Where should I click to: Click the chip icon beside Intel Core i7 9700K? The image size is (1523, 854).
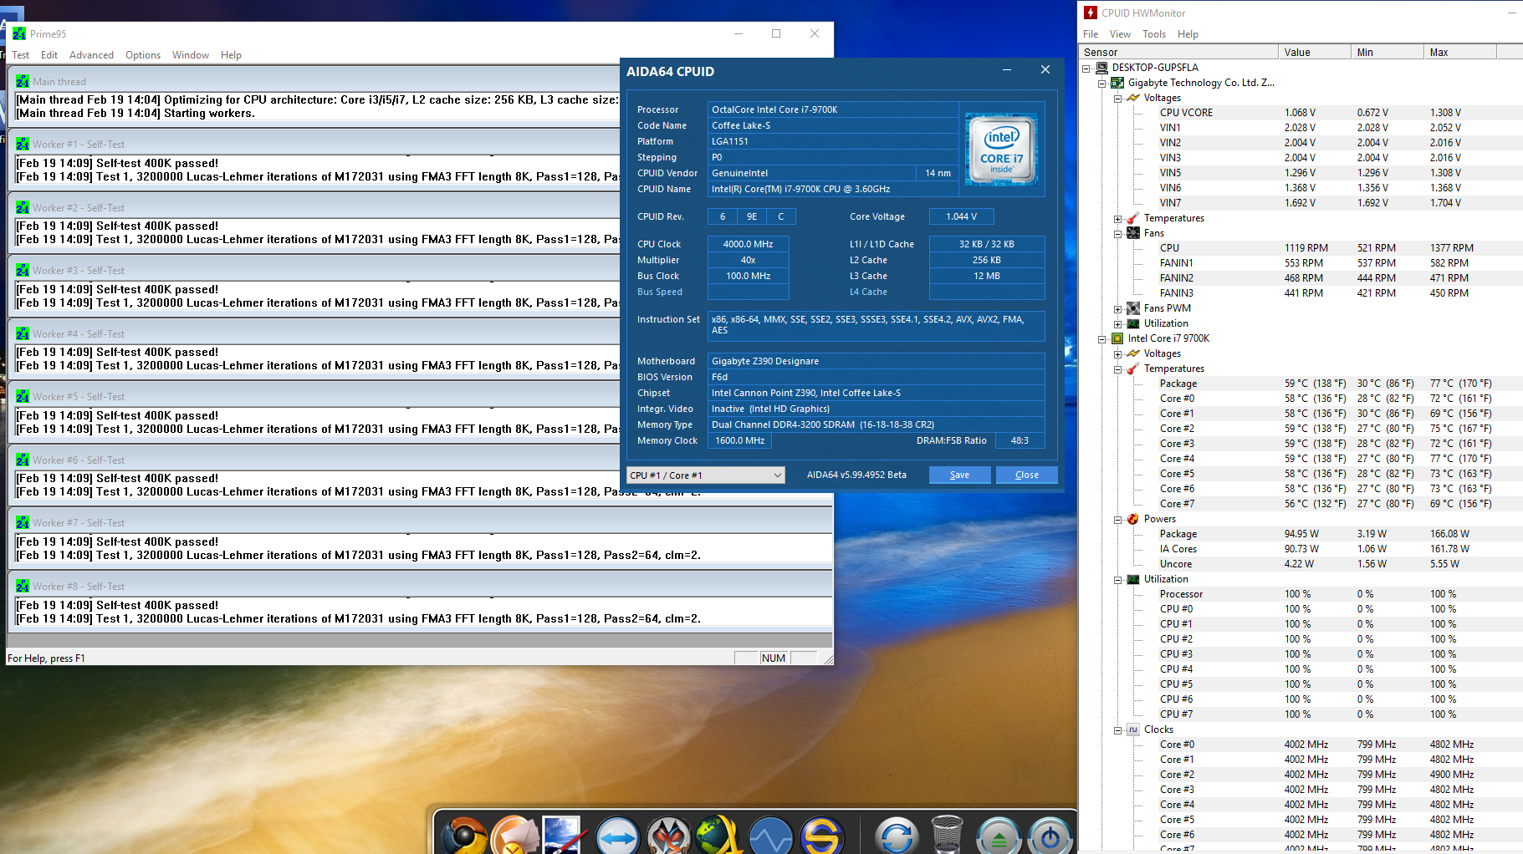tap(1117, 338)
